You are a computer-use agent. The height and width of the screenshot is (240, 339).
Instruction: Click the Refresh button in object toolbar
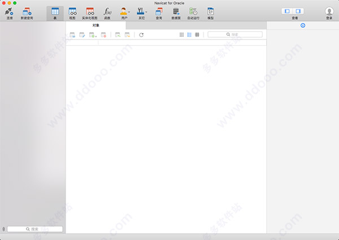pyautogui.click(x=141, y=35)
